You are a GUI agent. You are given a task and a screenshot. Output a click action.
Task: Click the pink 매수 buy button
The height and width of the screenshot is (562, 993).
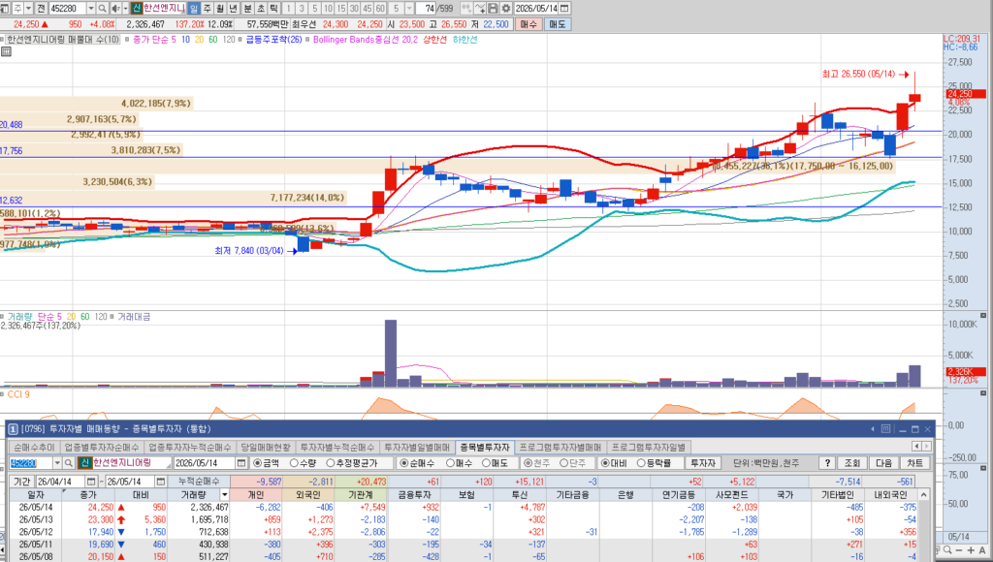point(529,24)
